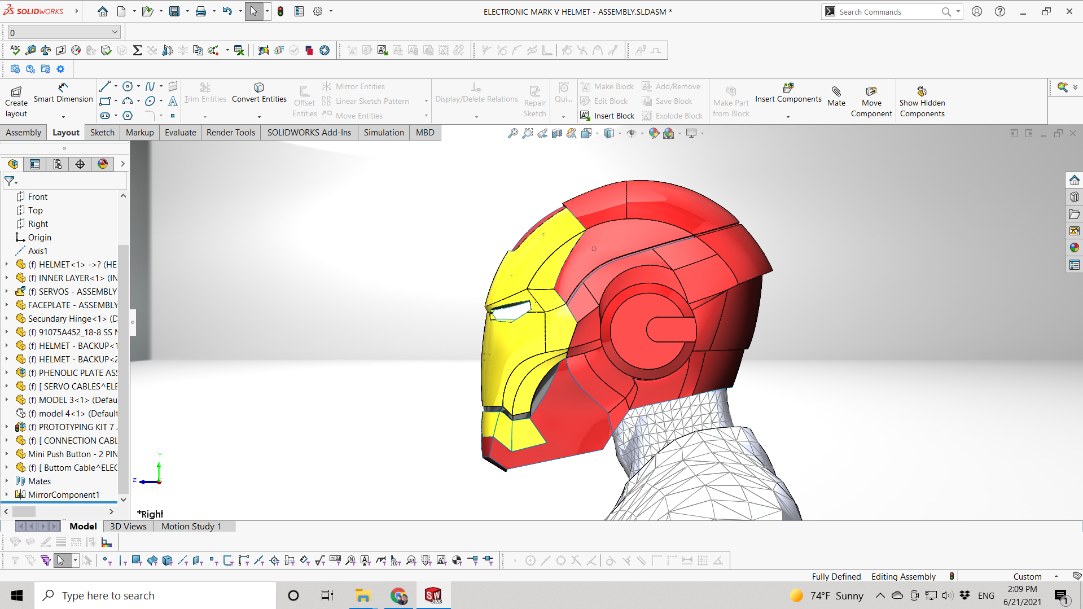Switch to the Evaluate tab
Screen dimensions: 1083x609
(x=180, y=133)
